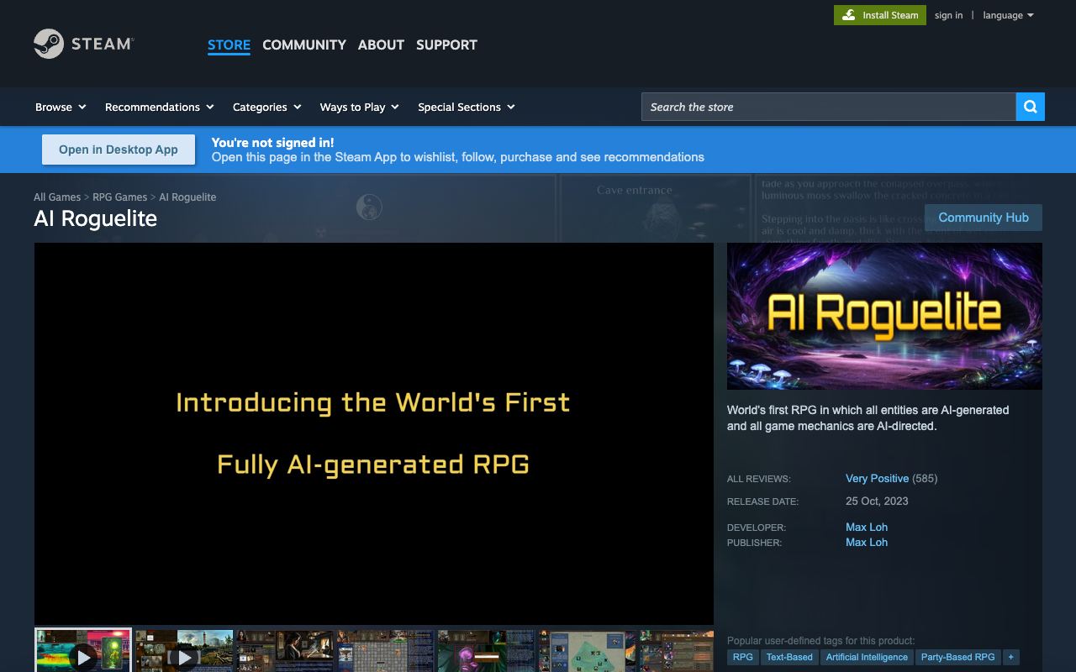Select the screenshot thumbnail with teal region map

click(x=588, y=651)
